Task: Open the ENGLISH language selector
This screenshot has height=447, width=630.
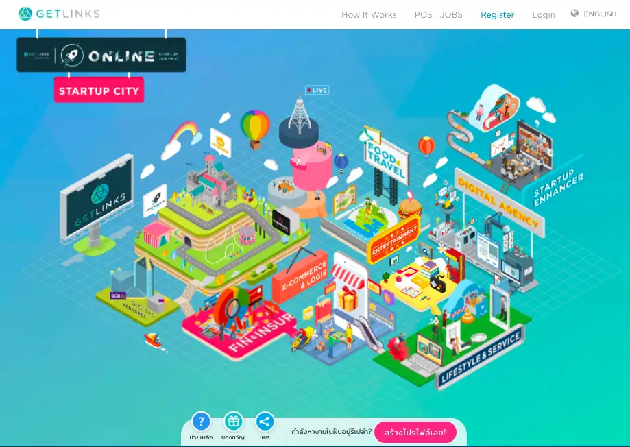Action: click(x=600, y=14)
